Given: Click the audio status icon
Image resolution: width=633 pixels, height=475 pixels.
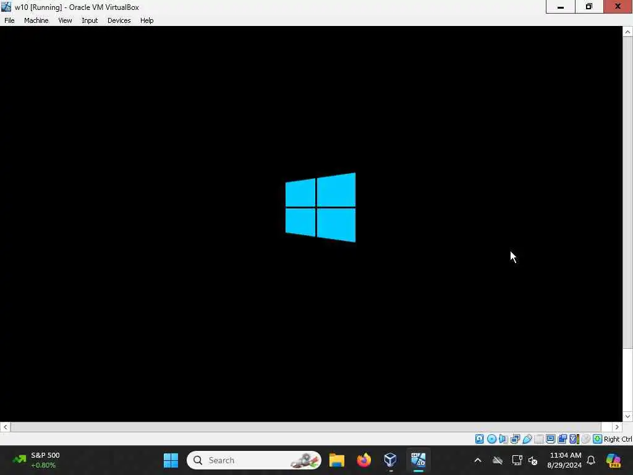Looking at the screenshot, I should tap(503, 439).
